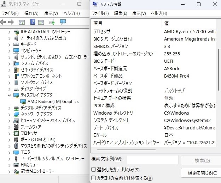Select the プロセッサ green chip icon
The width and height of the screenshot is (221, 183).
16,133
